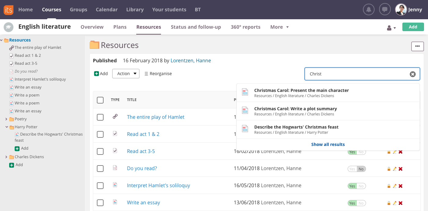Viewport: 428px width, 211px height.
Task: Edit 'Write an essay' row with pencil icon
Action: point(395,203)
